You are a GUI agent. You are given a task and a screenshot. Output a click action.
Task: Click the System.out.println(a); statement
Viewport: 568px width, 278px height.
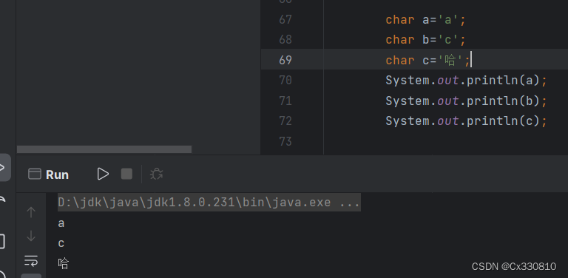pyautogui.click(x=466, y=81)
